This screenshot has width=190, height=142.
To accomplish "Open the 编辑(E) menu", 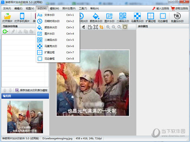I will point(18,9).
